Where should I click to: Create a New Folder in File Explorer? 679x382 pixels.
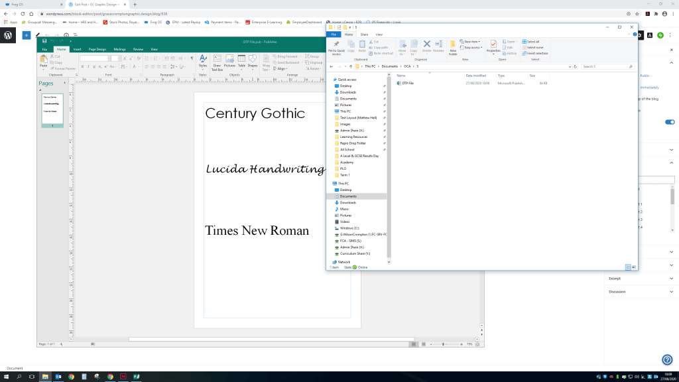click(x=453, y=46)
